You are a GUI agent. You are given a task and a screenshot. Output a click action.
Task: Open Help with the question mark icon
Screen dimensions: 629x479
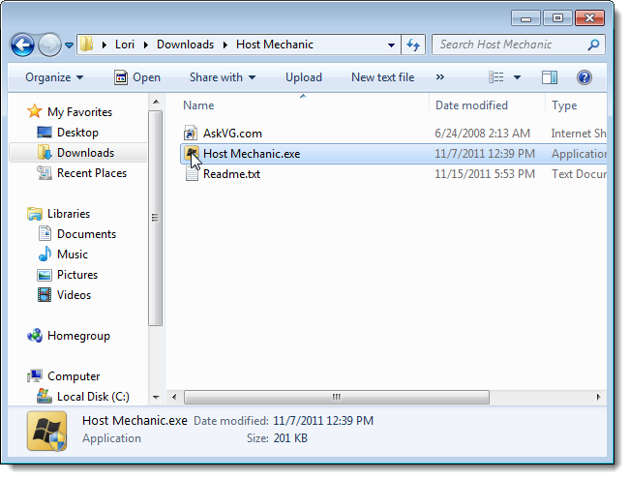[584, 77]
